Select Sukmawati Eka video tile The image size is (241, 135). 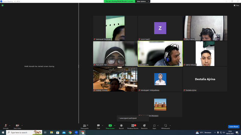(115, 28)
